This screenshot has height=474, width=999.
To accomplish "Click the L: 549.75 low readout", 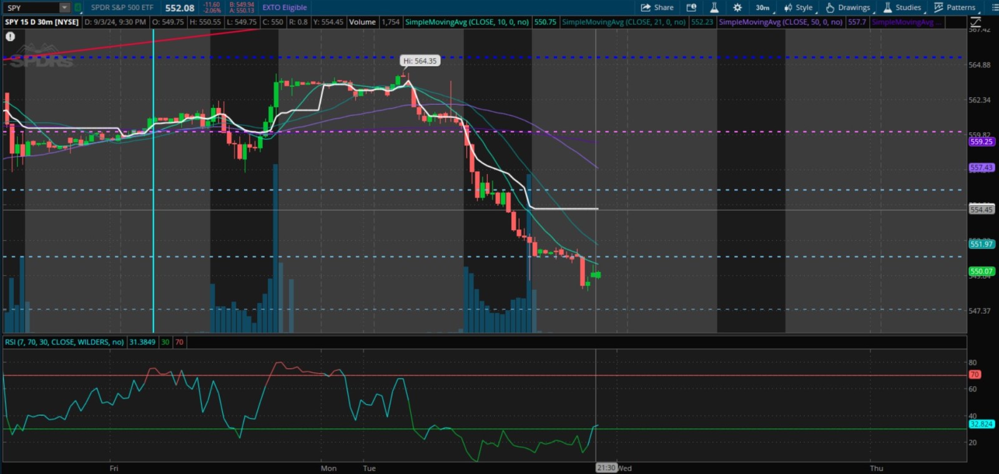I will [242, 22].
